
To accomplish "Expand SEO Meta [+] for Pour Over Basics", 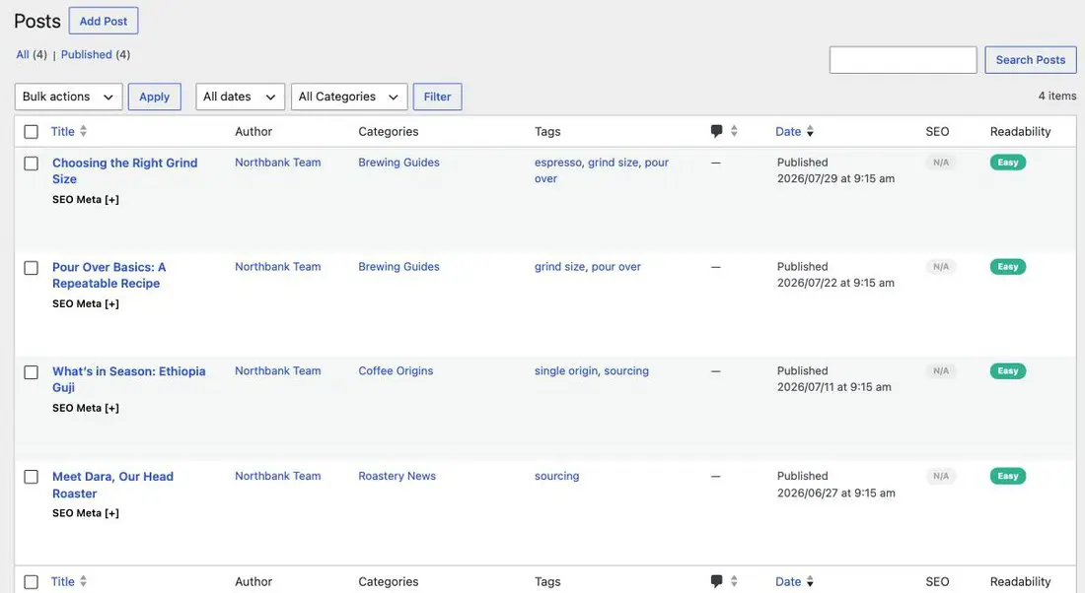I will point(86,304).
